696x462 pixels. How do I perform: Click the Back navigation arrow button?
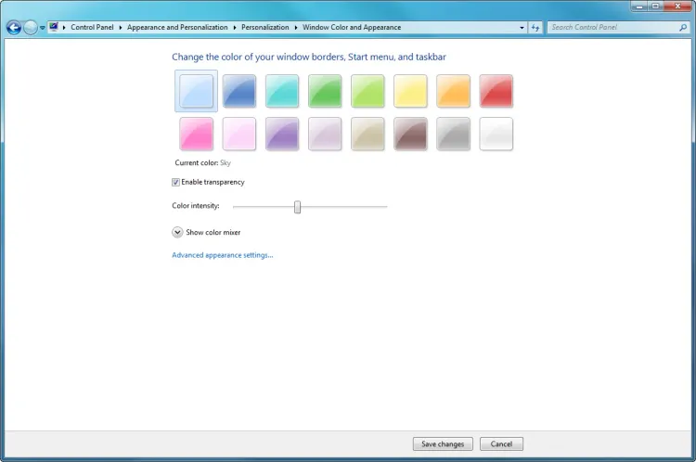(14, 28)
